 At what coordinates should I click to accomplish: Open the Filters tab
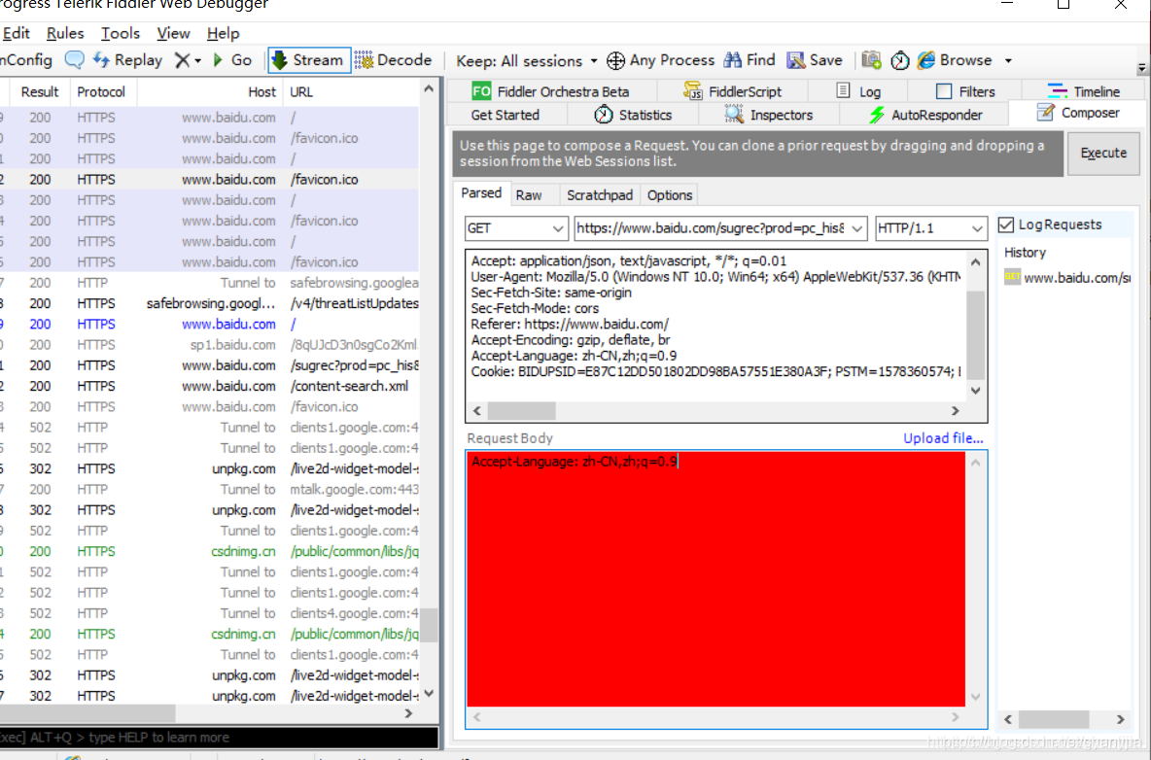966,91
